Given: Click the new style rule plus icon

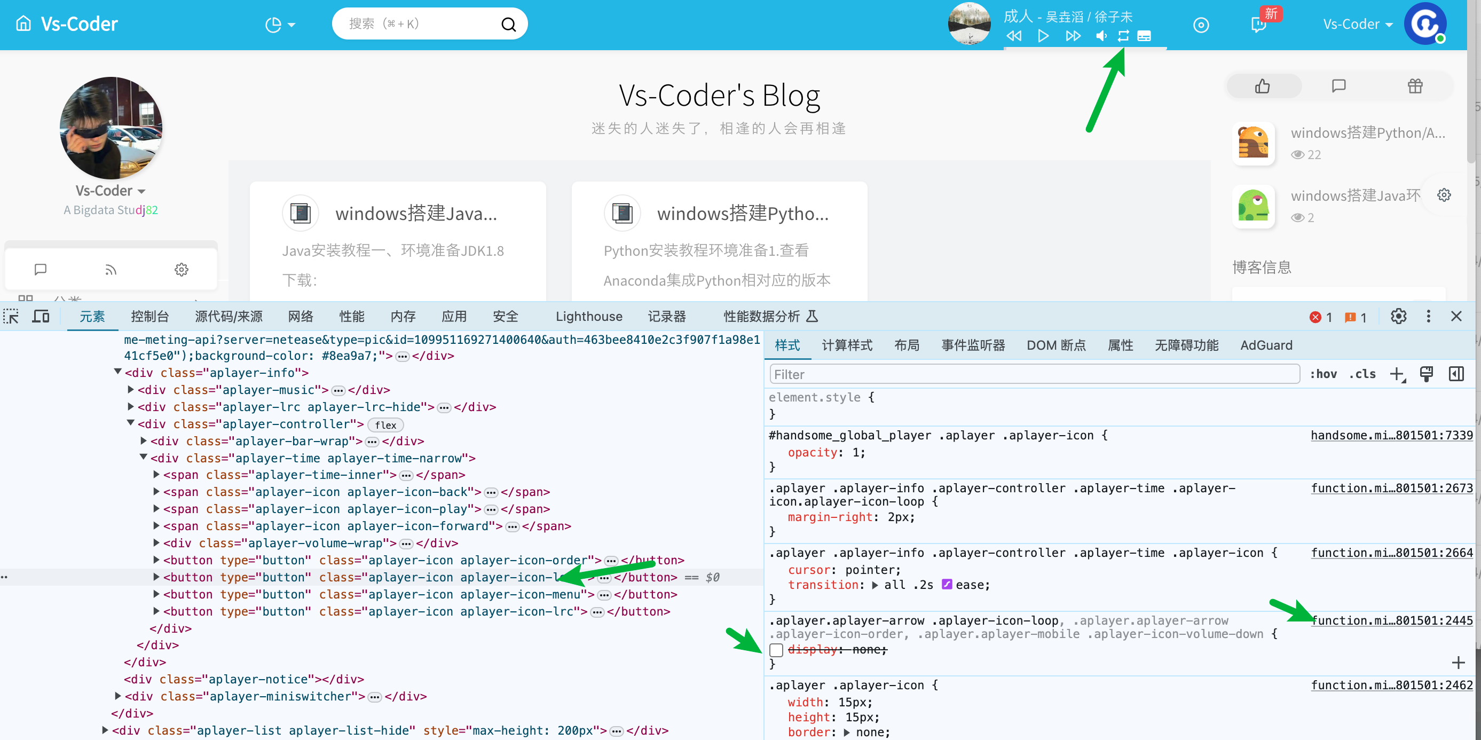Looking at the screenshot, I should pyautogui.click(x=1397, y=374).
